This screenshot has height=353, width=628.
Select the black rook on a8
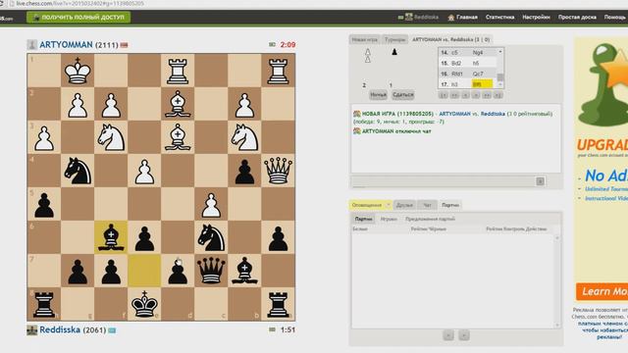coord(278,304)
